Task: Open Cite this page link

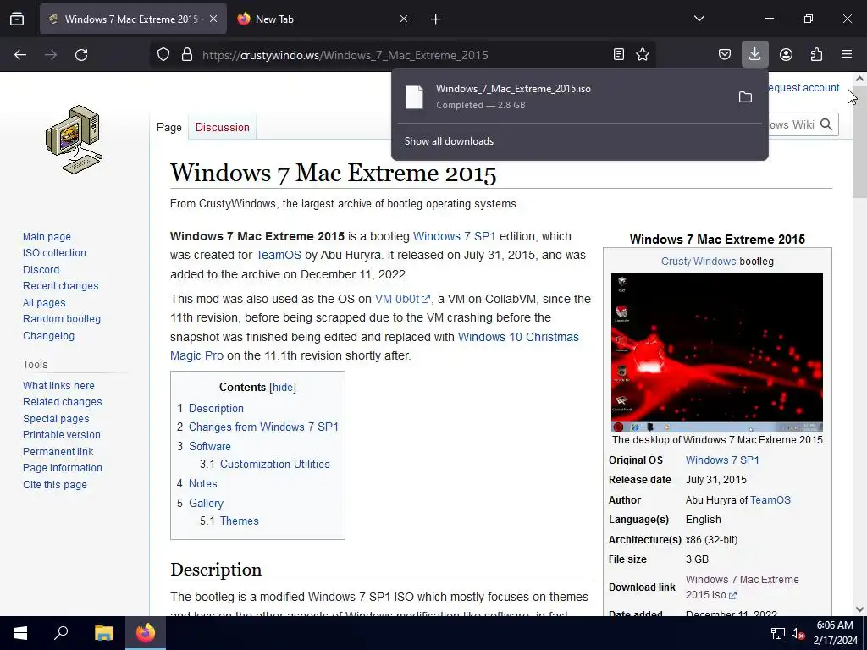Action: (x=55, y=485)
